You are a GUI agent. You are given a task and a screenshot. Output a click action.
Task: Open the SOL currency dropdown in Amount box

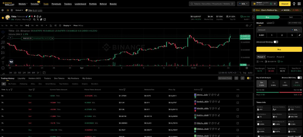pyautogui.click(x=296, y=30)
